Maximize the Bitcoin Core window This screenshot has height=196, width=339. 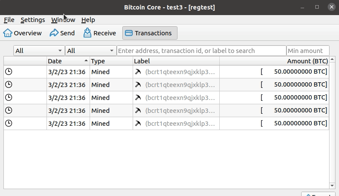(317, 7)
